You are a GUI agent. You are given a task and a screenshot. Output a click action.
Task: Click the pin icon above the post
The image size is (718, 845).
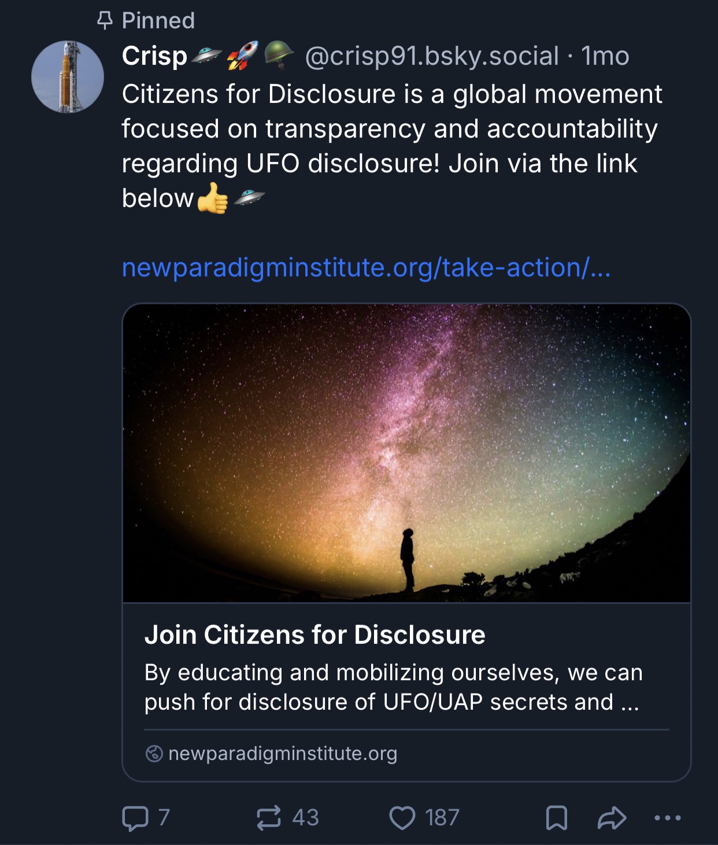pos(105,21)
